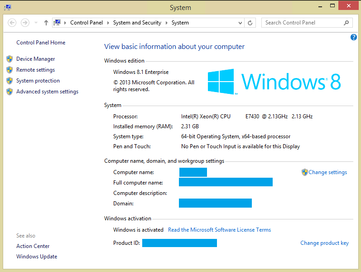Click the View basic information heading
This screenshot has height=272, width=361.
click(x=174, y=47)
